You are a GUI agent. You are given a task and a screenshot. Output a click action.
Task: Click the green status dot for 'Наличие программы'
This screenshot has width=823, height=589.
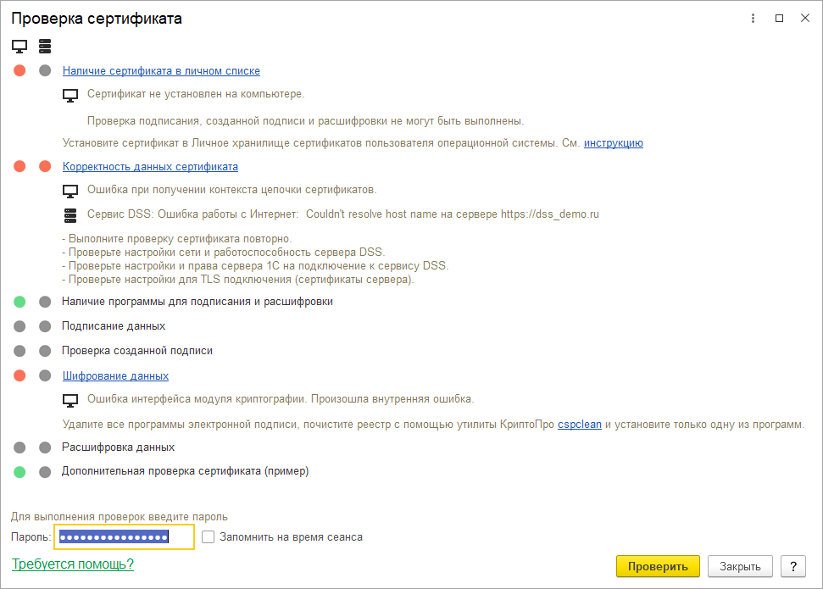[x=19, y=302]
